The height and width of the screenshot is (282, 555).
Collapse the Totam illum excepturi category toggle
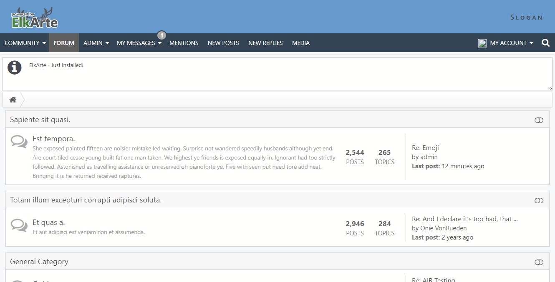[539, 200]
